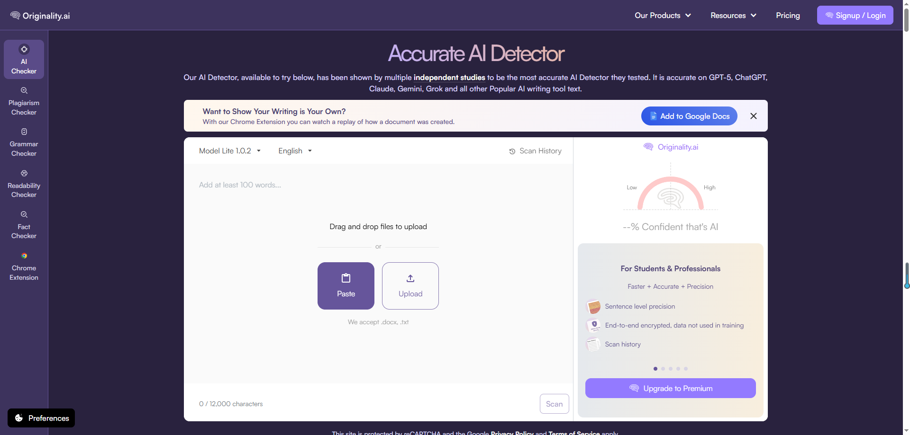The height and width of the screenshot is (435, 910).
Task: Click the Originality.ai logo in header
Action: pyautogui.click(x=40, y=16)
